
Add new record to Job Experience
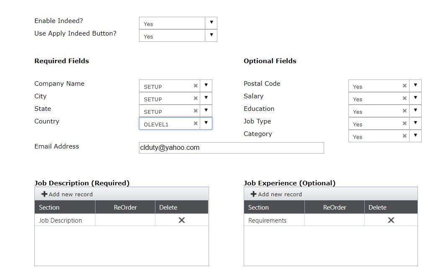click(276, 194)
